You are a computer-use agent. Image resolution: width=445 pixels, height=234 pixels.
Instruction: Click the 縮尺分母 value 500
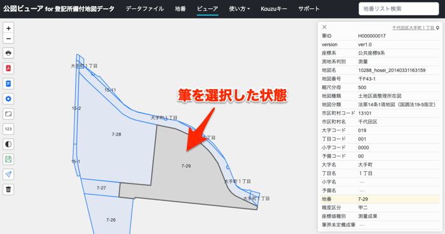(x=362, y=88)
